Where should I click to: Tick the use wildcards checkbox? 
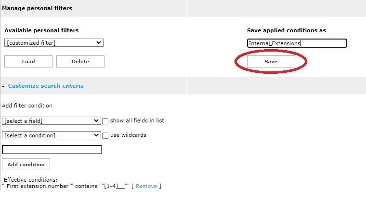[105, 135]
